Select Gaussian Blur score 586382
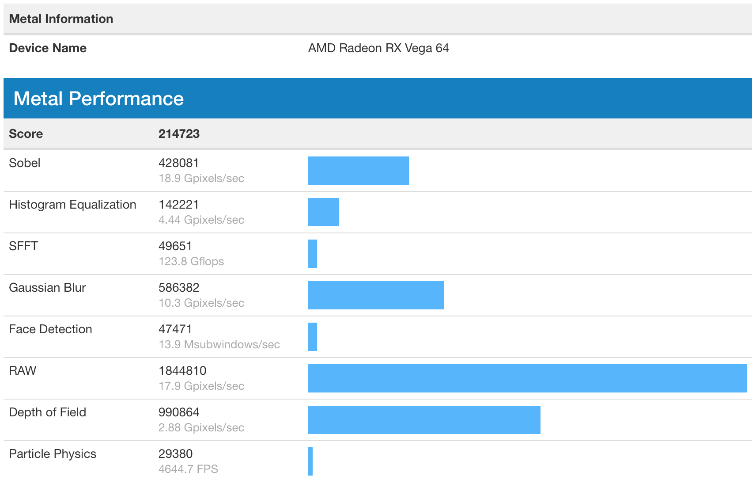This screenshot has height=480, width=756. [179, 288]
